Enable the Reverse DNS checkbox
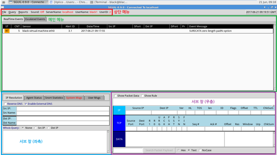 click(x=5, y=104)
